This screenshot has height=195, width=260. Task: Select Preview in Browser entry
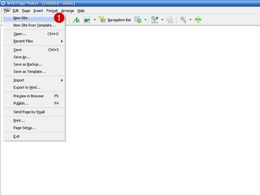point(34,96)
